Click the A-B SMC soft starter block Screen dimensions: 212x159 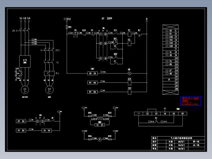click(25, 62)
